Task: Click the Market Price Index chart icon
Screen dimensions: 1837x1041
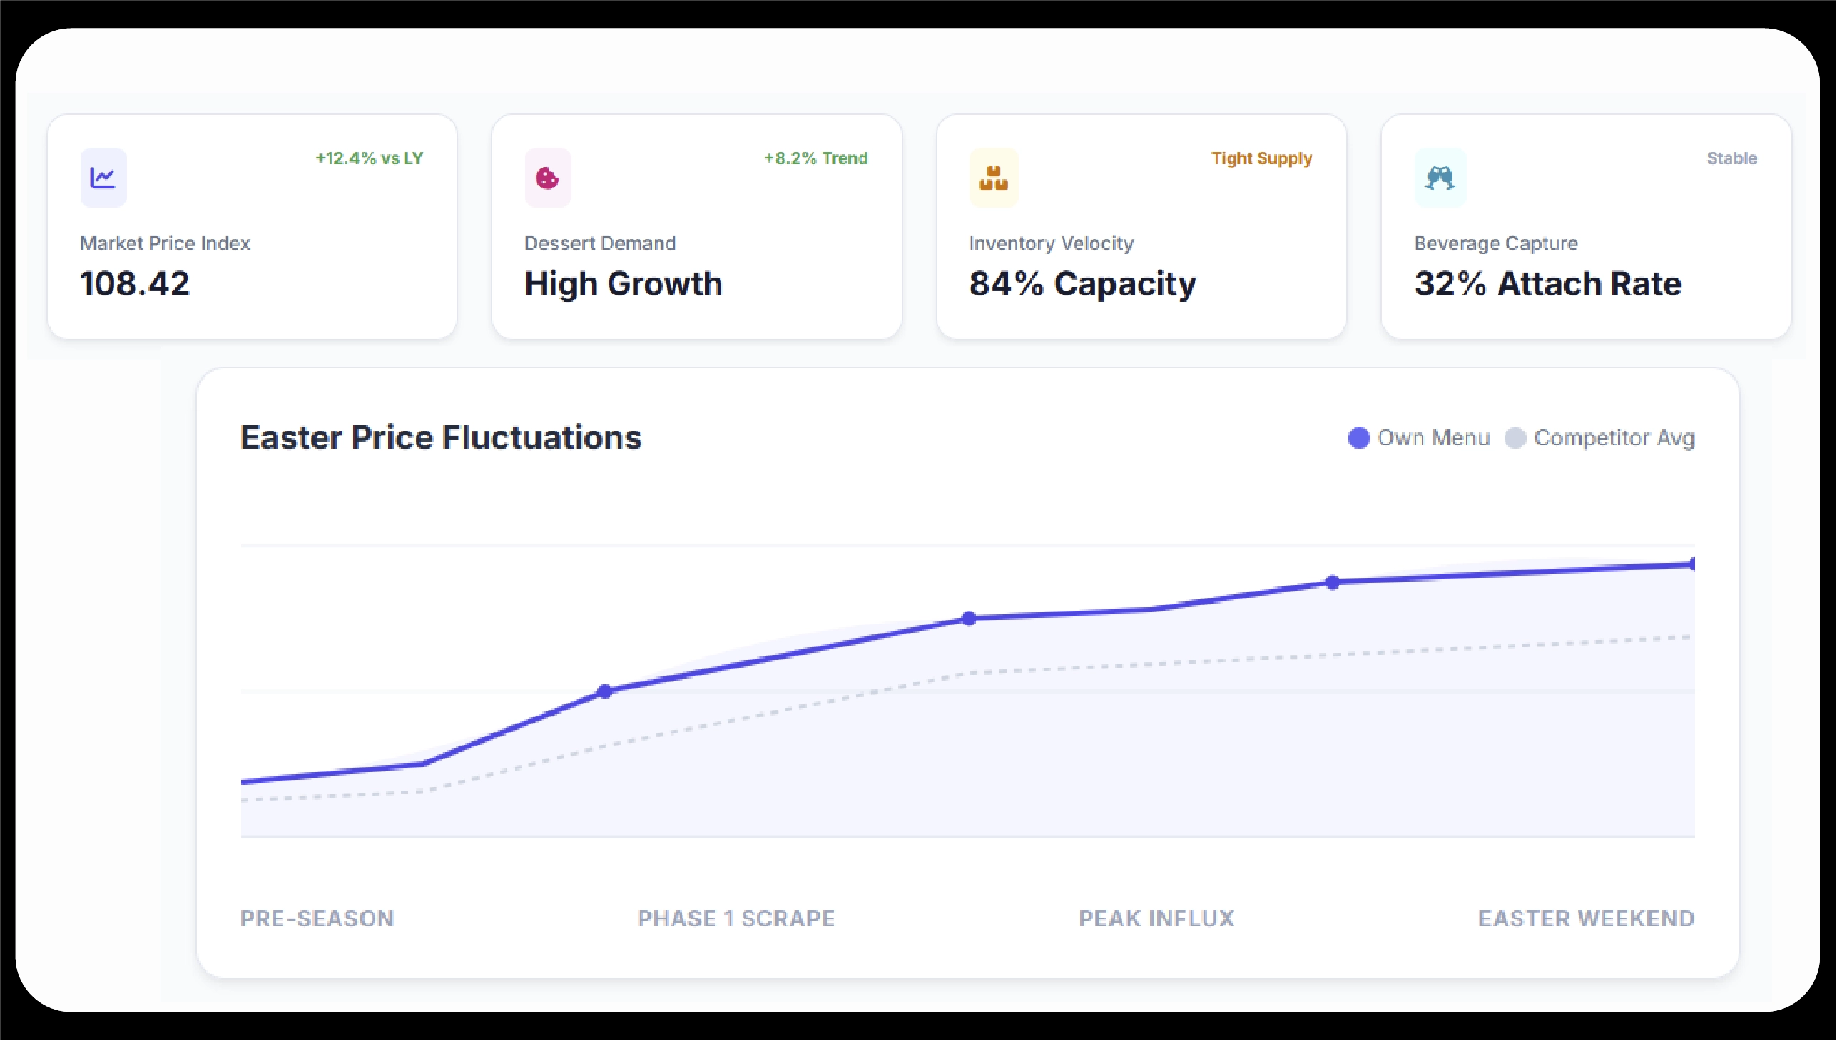Action: 103,177
